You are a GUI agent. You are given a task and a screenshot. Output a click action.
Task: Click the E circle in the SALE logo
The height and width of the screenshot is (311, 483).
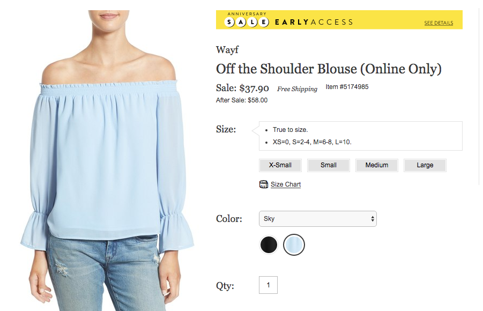point(264,22)
